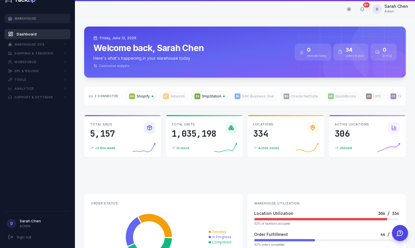
Task: Click the Order Fulfillment purple progress bar
Action: click(x=284, y=240)
